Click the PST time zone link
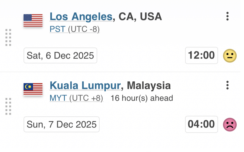 click(x=57, y=29)
